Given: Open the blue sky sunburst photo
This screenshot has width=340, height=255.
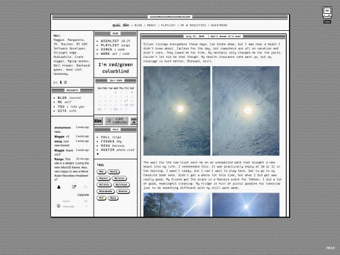Looking at the screenshot, I should coord(246,205).
